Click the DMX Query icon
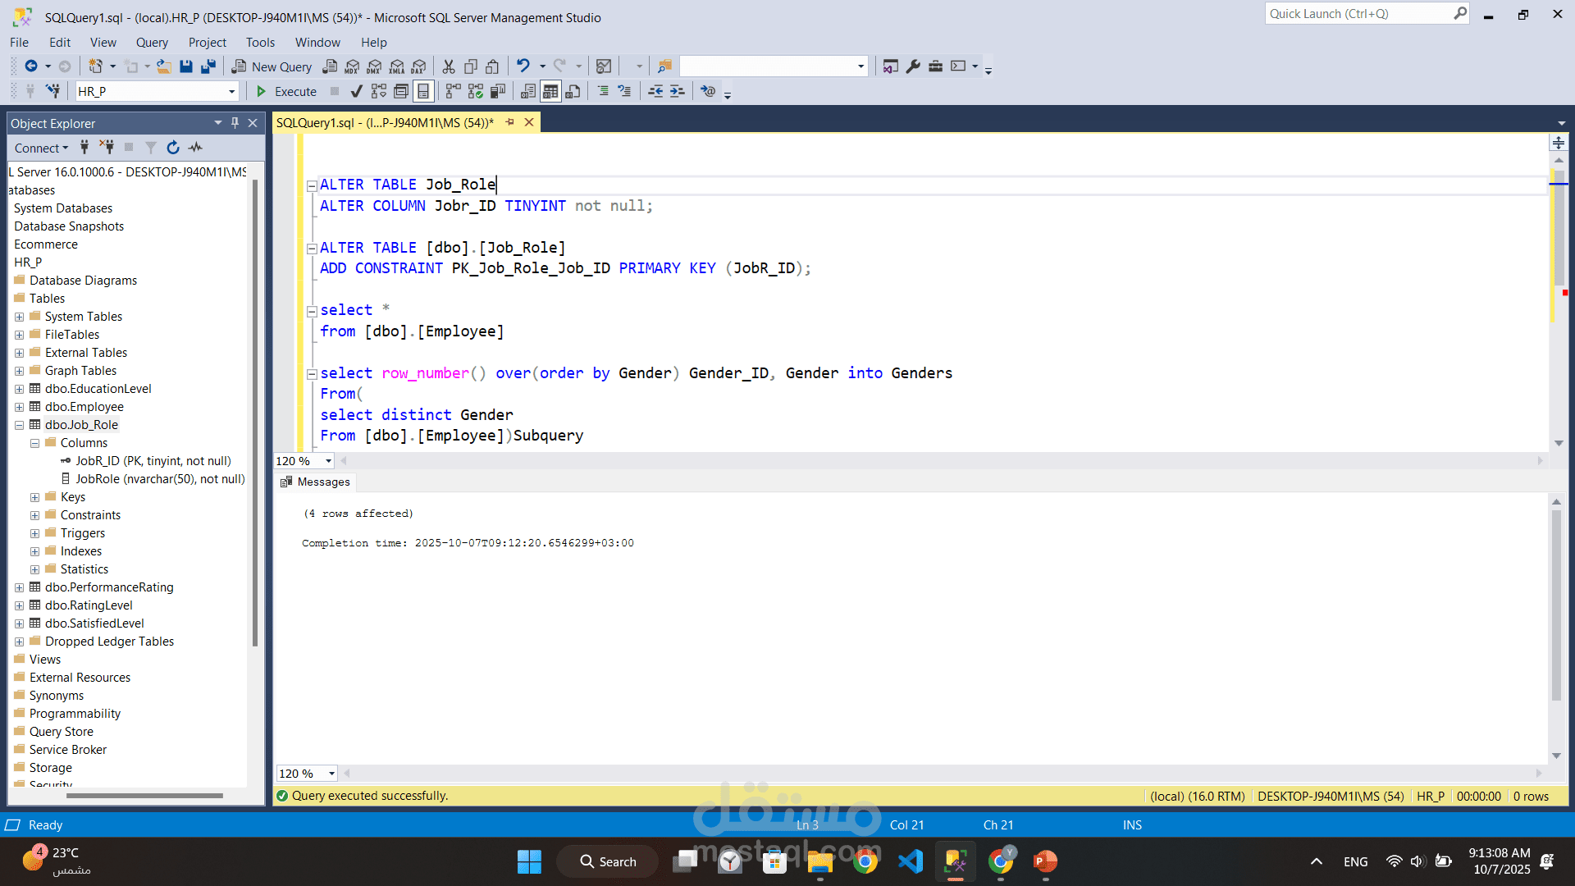Screen dimensions: 1575x886 tap(374, 66)
